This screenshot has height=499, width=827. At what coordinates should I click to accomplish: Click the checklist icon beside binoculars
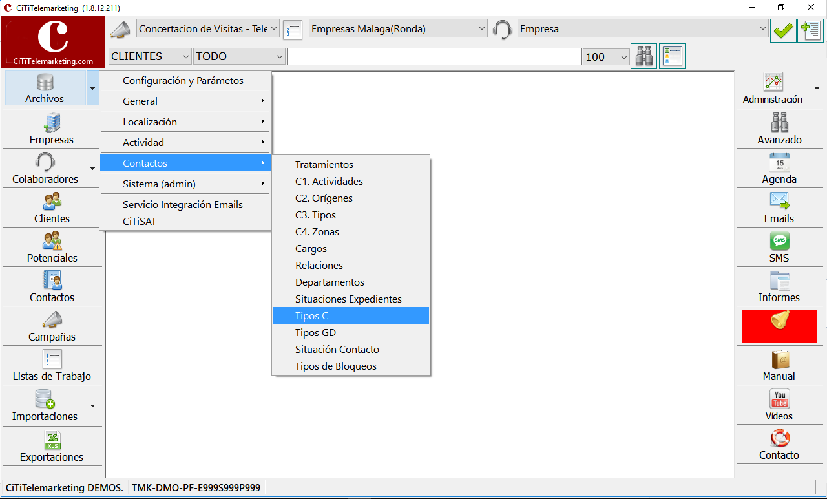click(x=672, y=56)
